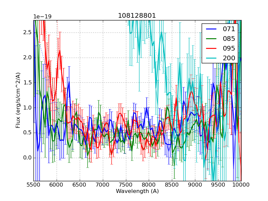
Task: Click the 7000 x-axis tick label
Action: coord(103,185)
